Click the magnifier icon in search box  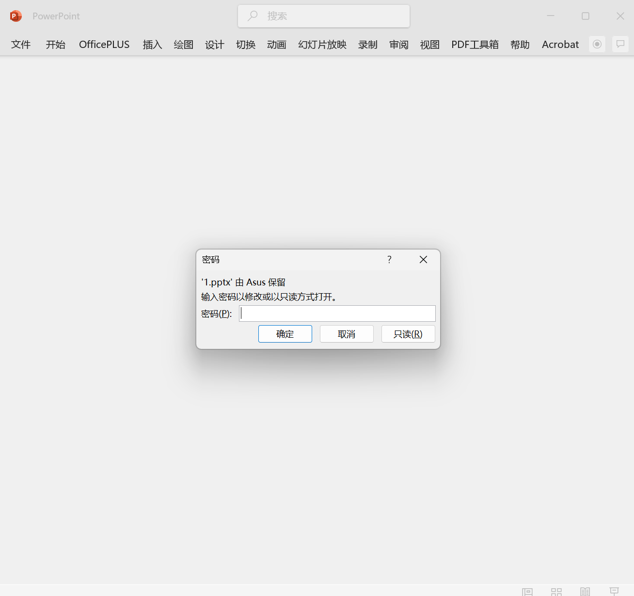pos(253,16)
